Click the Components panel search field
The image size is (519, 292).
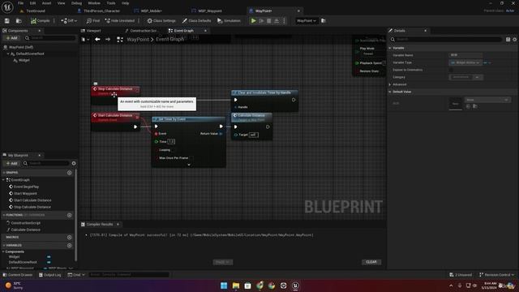coord(50,38)
